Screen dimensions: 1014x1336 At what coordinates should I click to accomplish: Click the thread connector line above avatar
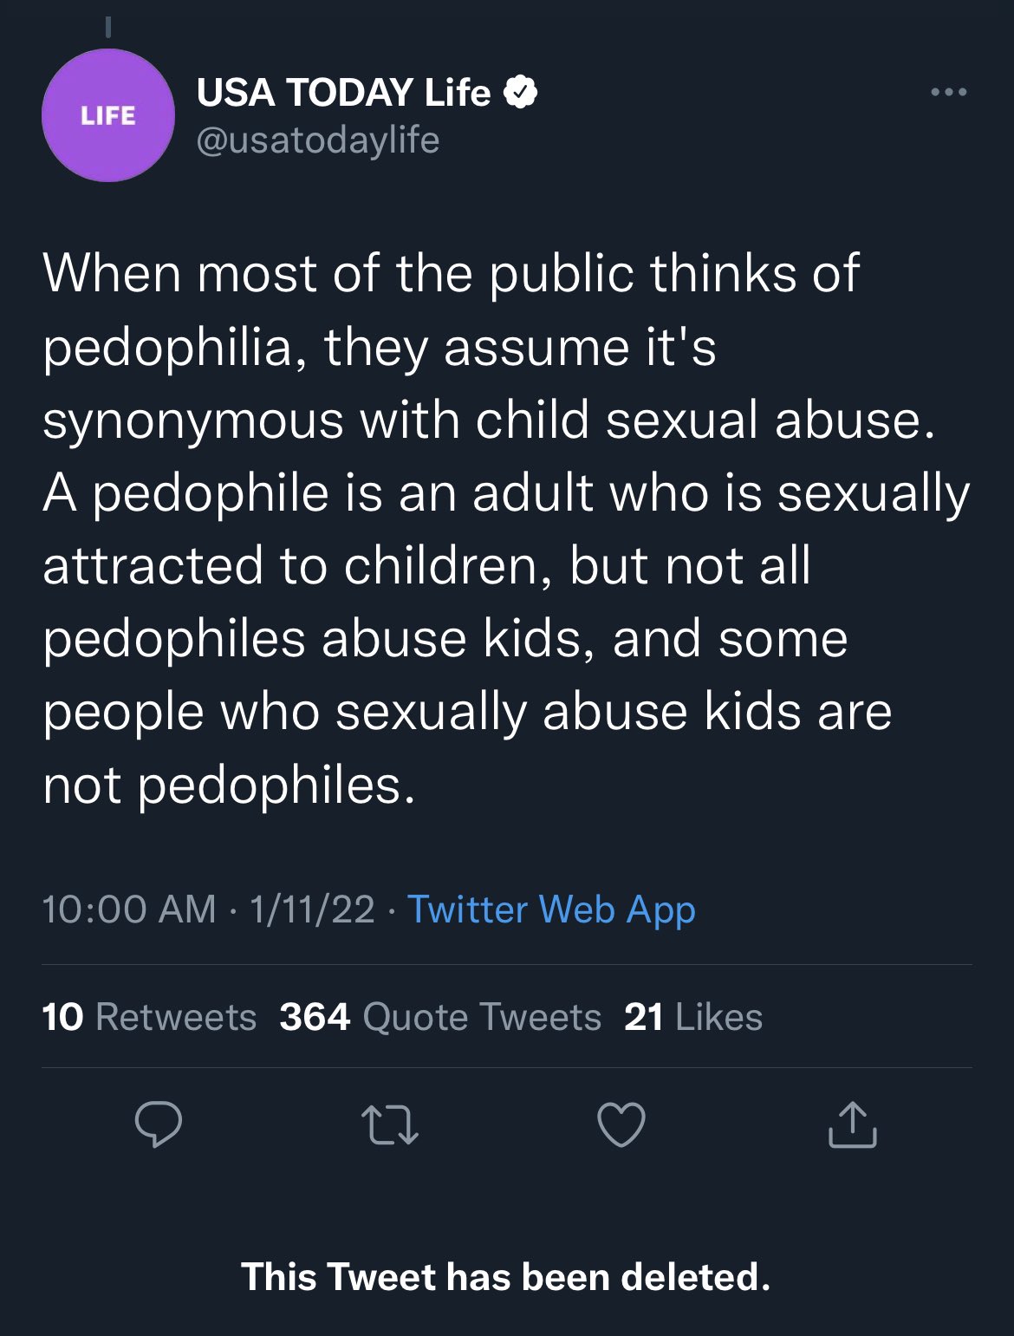(107, 27)
